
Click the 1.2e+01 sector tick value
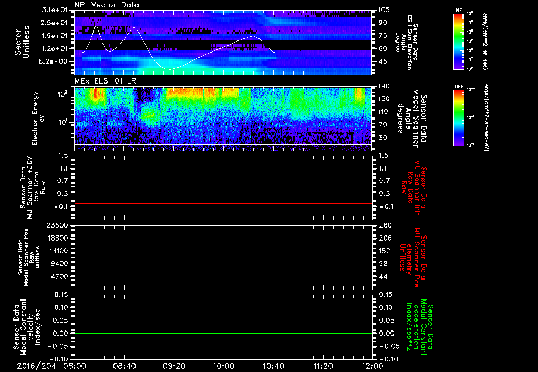click(55, 49)
